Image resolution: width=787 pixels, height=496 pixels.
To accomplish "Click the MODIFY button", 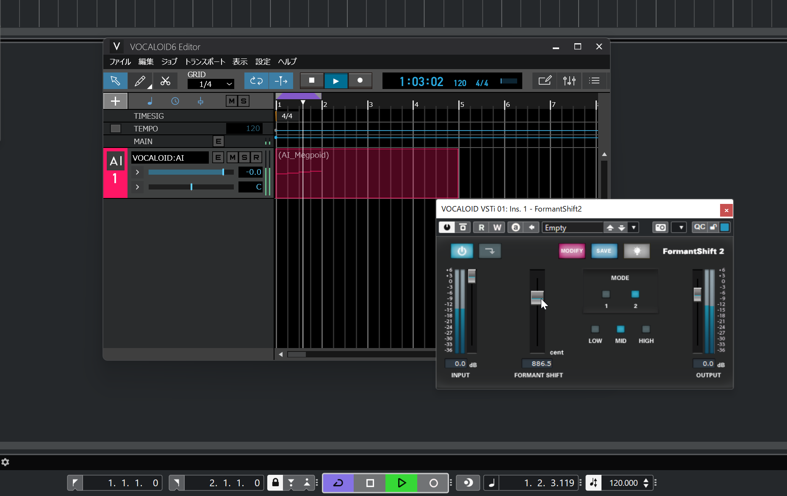I will (x=572, y=251).
